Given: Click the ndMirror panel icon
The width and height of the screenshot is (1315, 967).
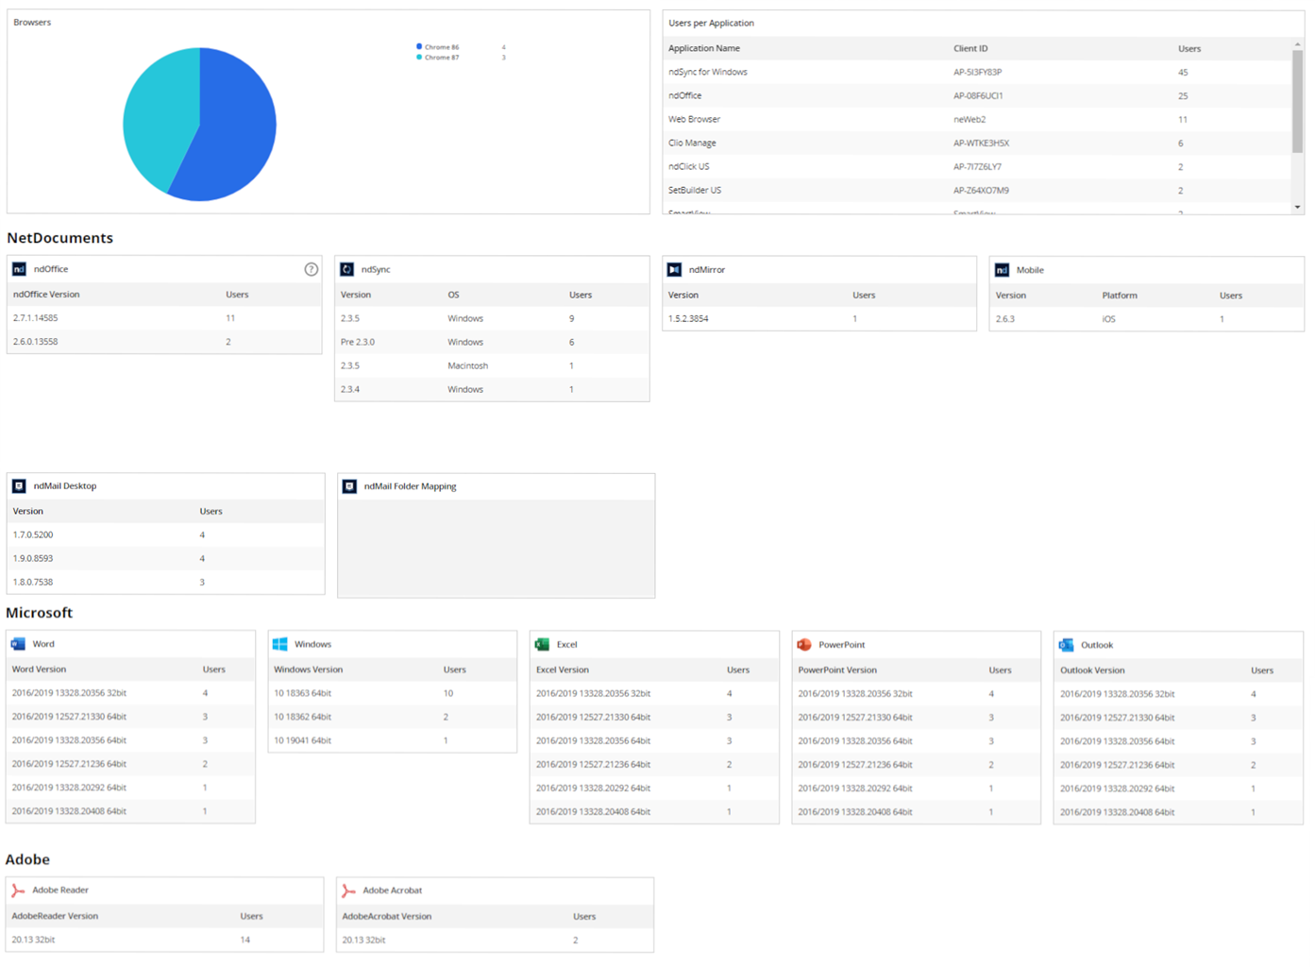Looking at the screenshot, I should tap(674, 269).
